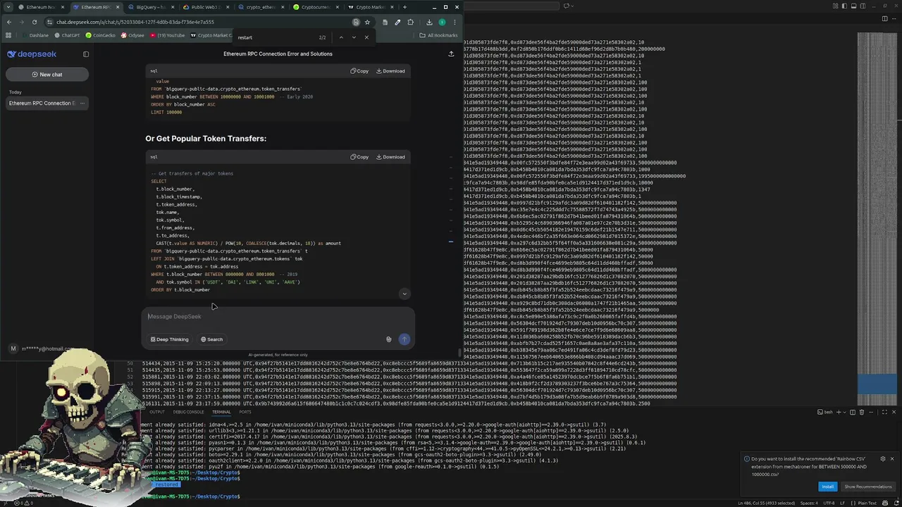The image size is (902, 507).
Task: Copy the Popular Token Transfers SQL block
Action: [359, 156]
